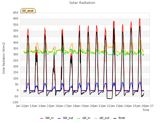Click the 300 y-axis tick label
The height and width of the screenshot is (123, 165).
(x=16, y=55)
